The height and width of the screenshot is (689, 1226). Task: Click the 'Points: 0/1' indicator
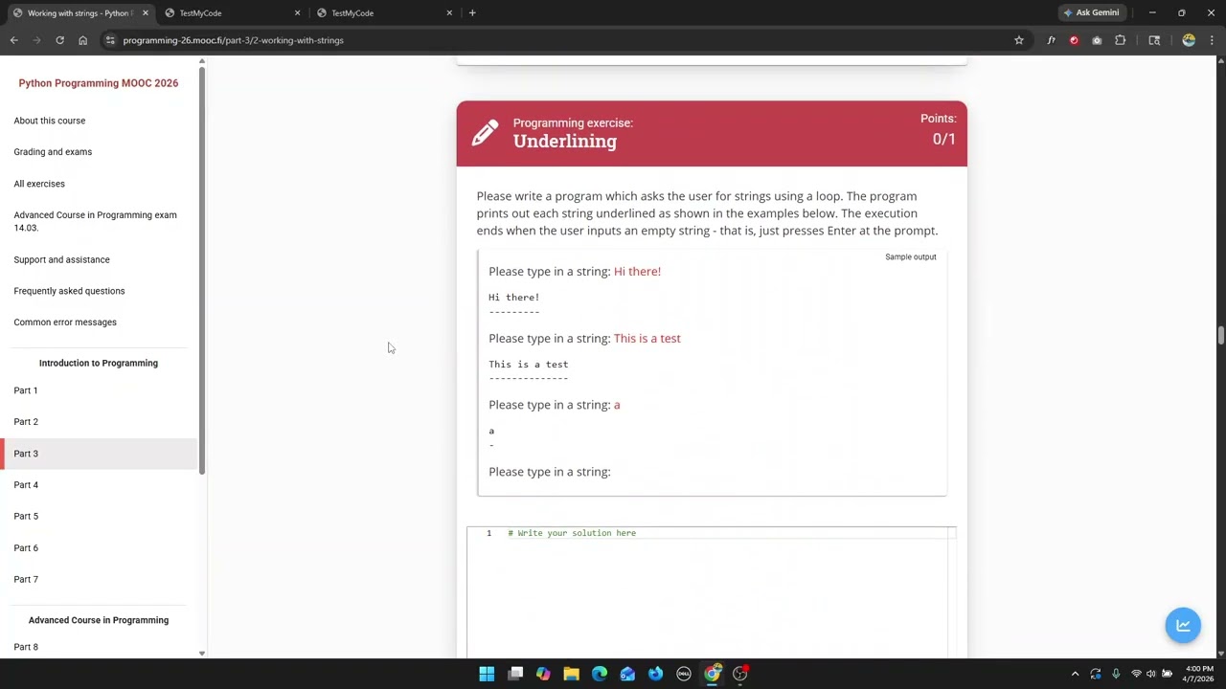tap(938, 130)
